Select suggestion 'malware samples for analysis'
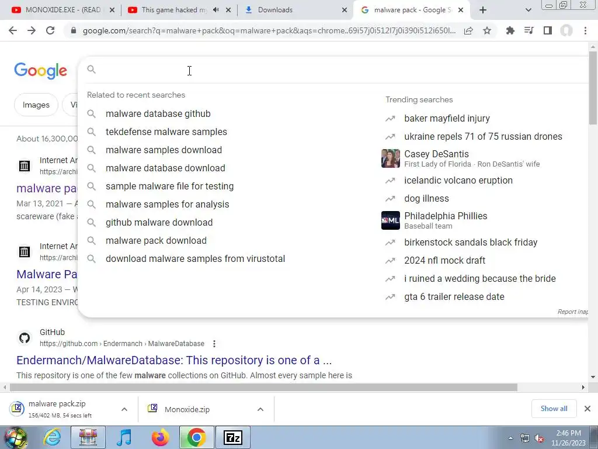Image resolution: width=598 pixels, height=449 pixels. point(168,204)
